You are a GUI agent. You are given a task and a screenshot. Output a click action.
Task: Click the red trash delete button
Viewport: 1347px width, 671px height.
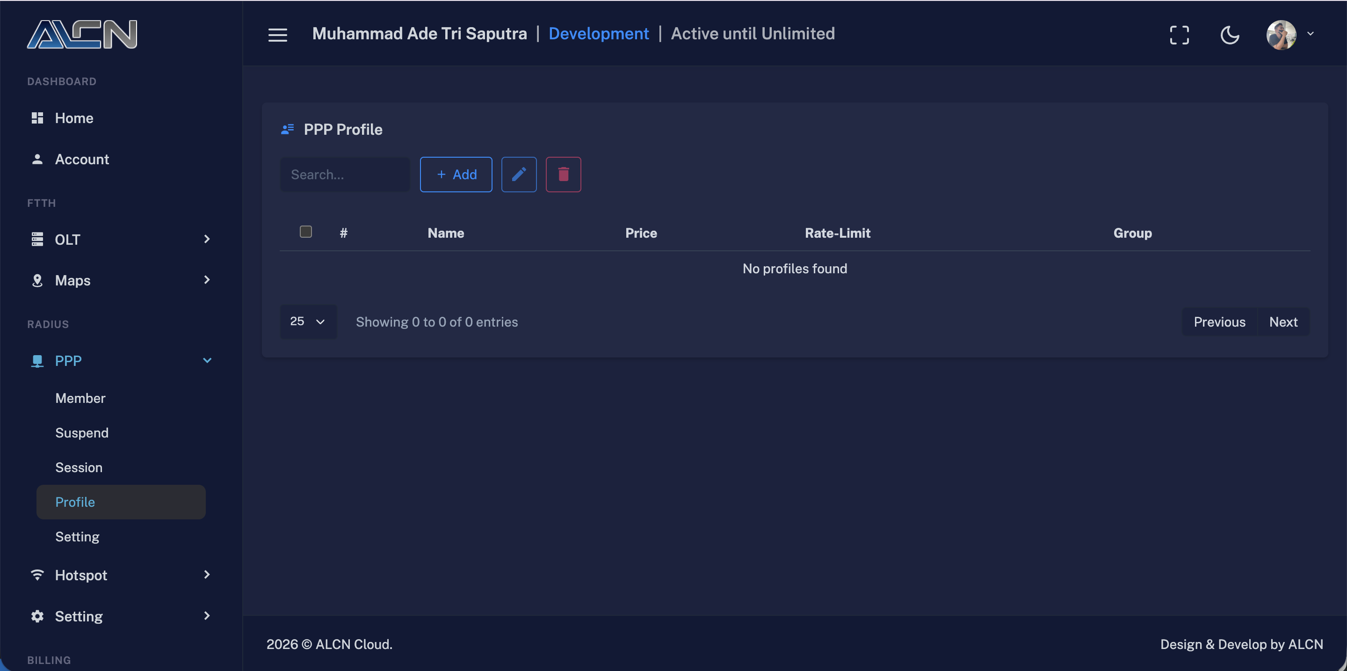tap(563, 174)
